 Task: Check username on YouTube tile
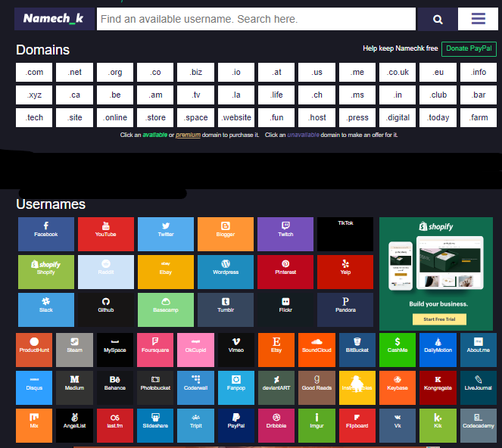tap(106, 235)
